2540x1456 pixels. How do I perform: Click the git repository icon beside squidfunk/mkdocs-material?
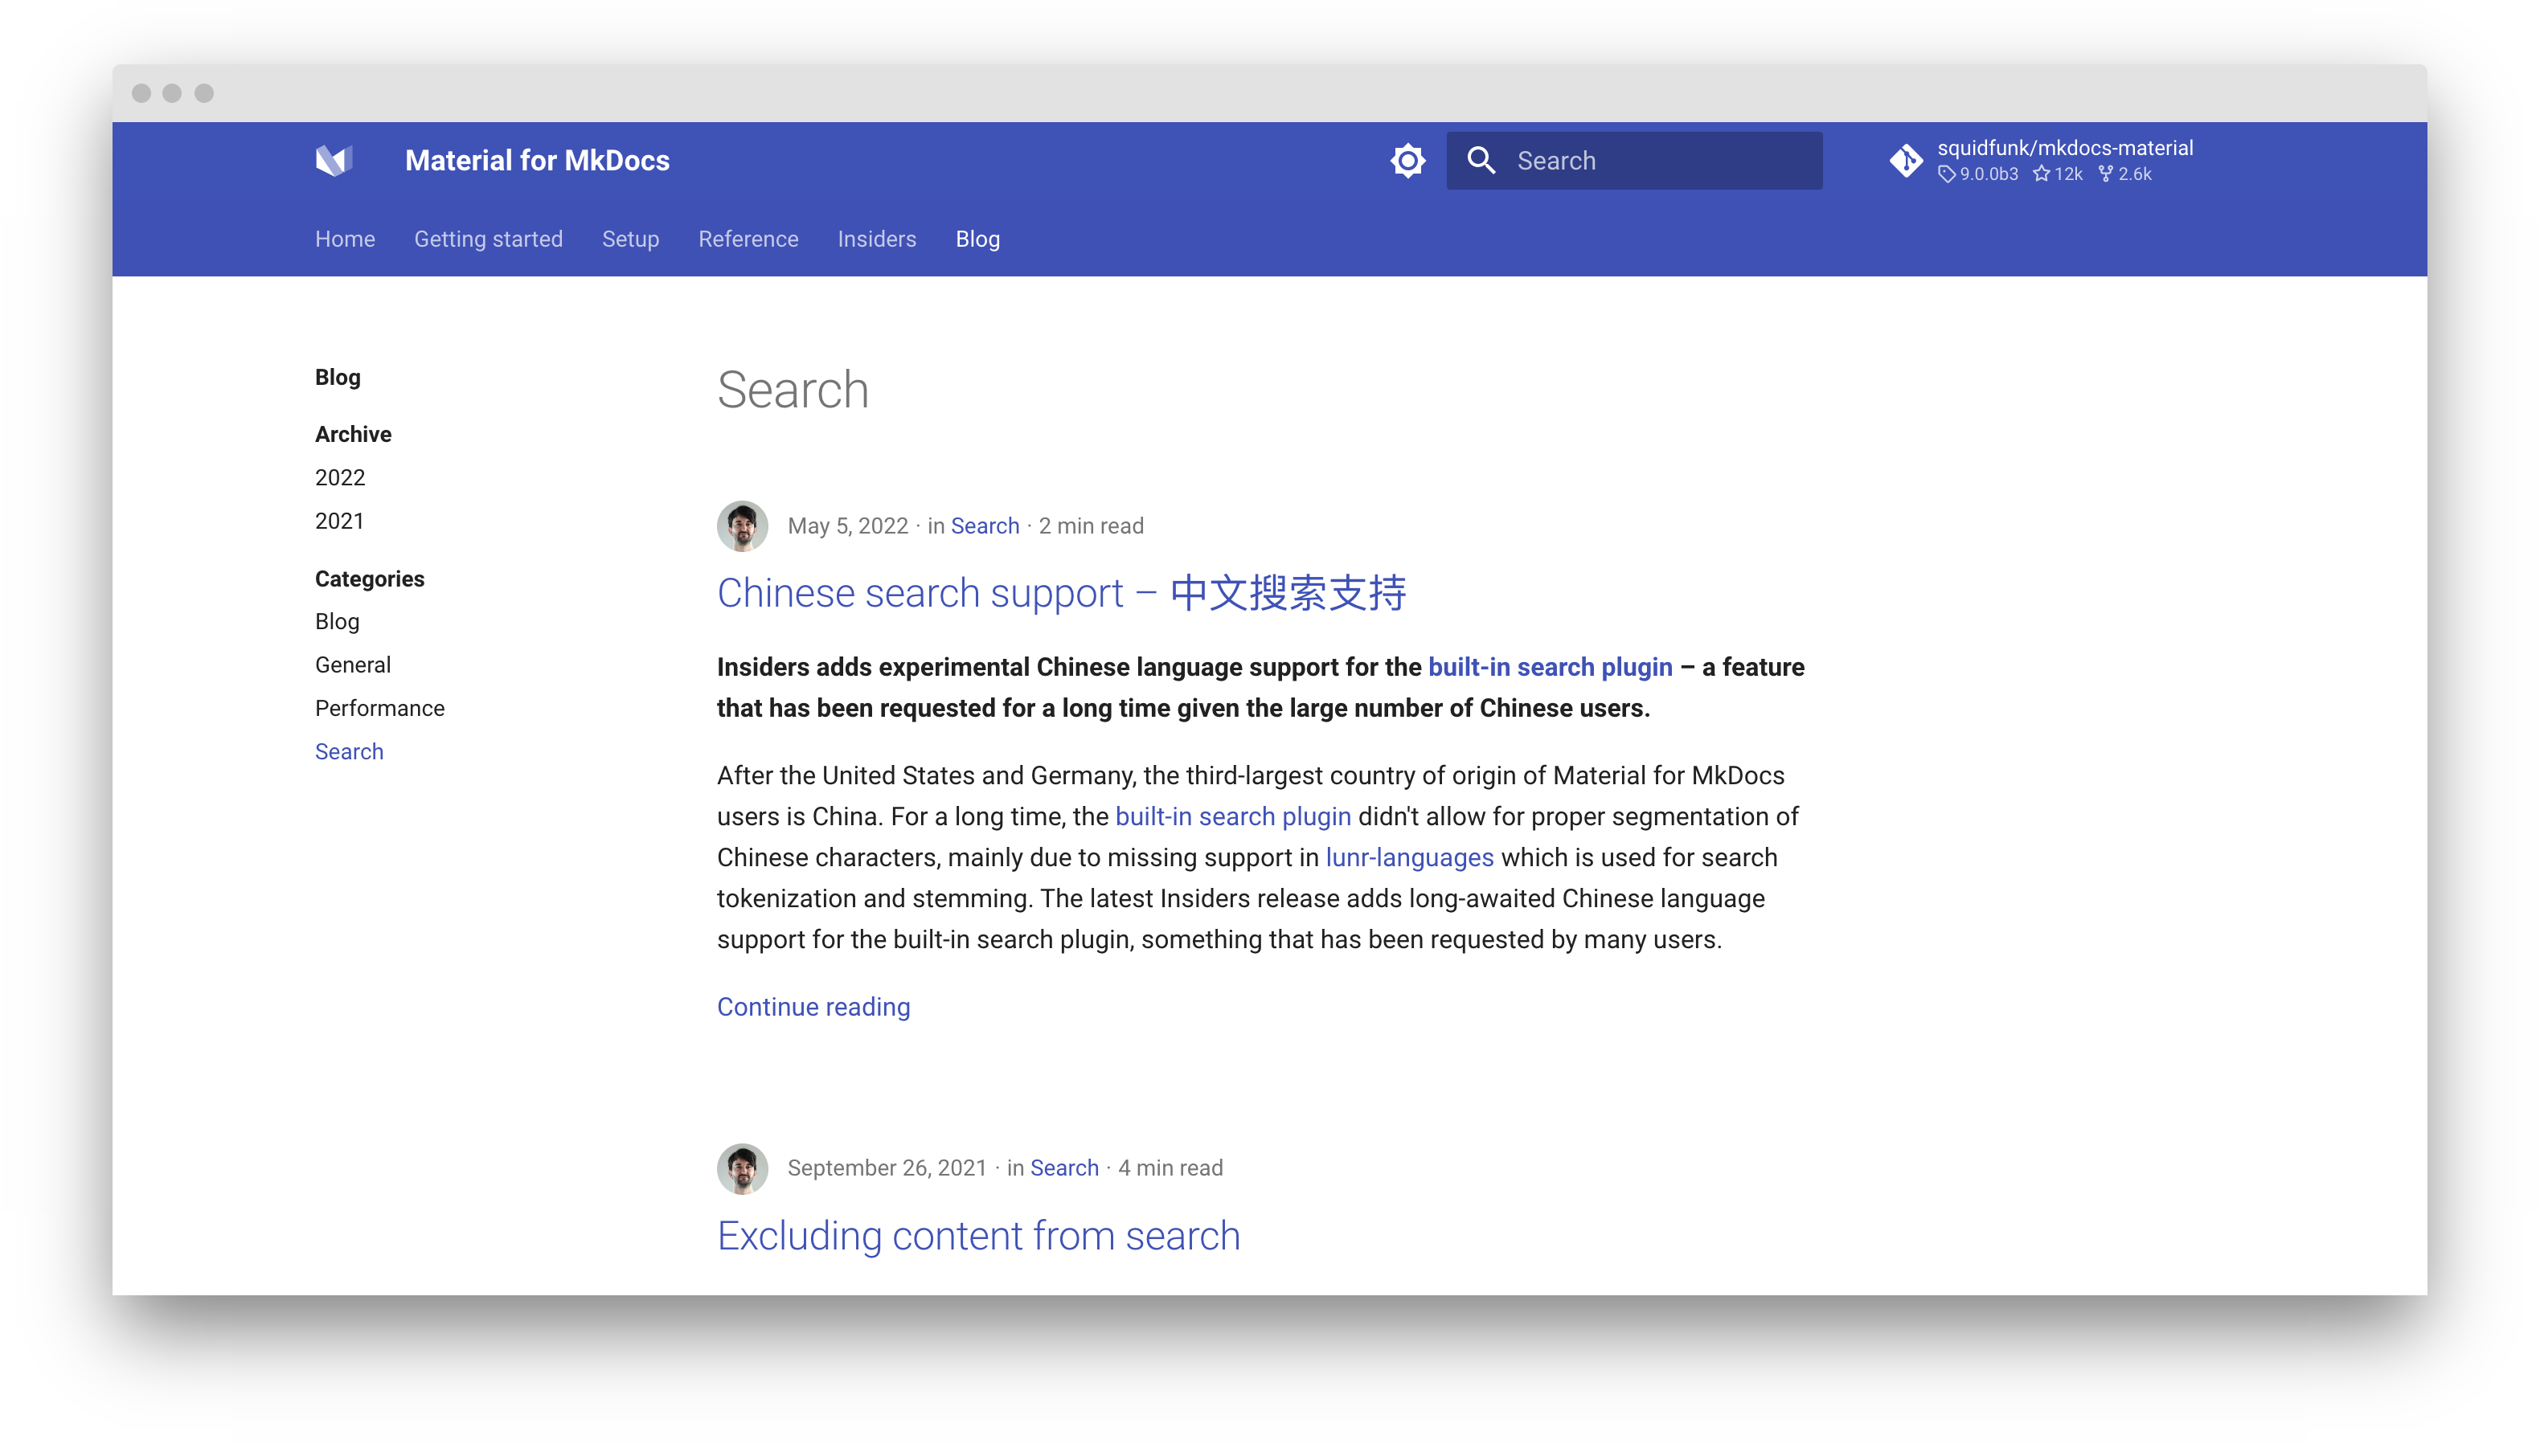click(1908, 160)
